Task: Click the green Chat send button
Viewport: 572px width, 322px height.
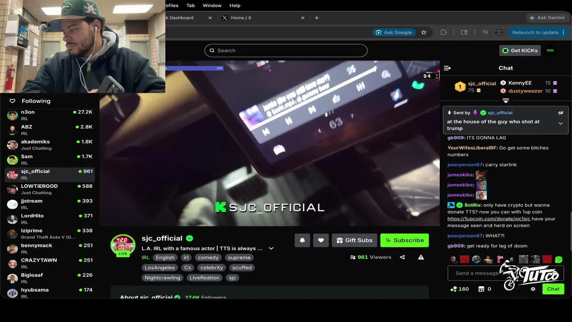Action: tap(553, 289)
